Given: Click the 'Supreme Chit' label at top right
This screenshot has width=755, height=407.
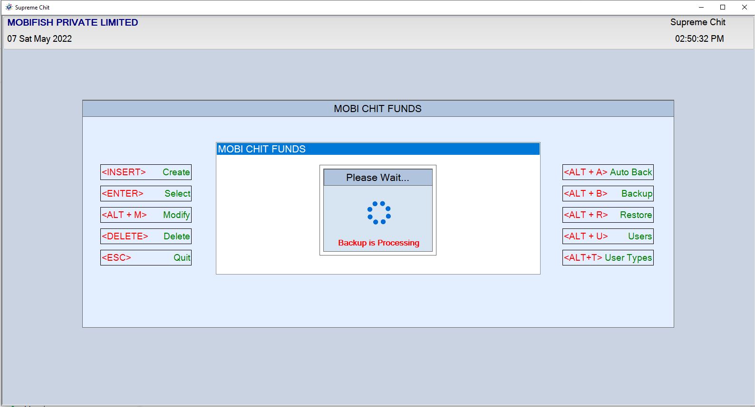Looking at the screenshot, I should pos(698,22).
